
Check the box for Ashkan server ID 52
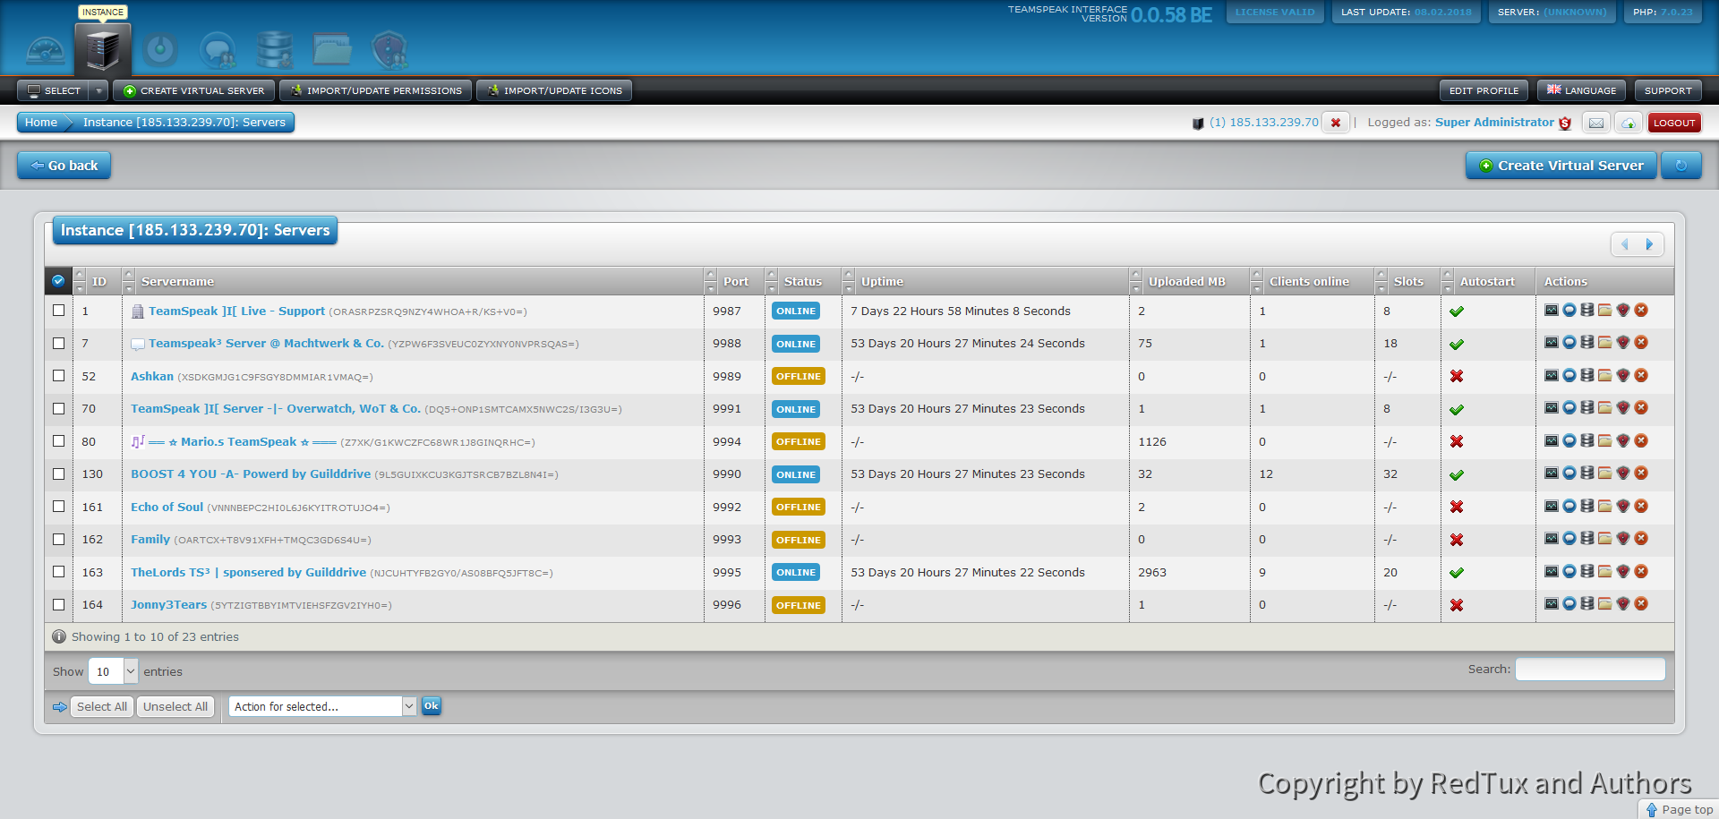[58, 376]
